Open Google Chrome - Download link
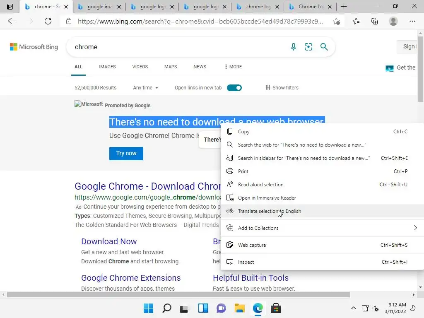424x318 pixels. (x=148, y=186)
